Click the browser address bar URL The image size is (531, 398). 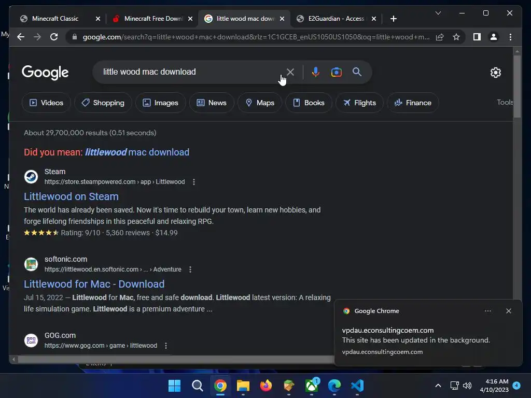tap(256, 37)
